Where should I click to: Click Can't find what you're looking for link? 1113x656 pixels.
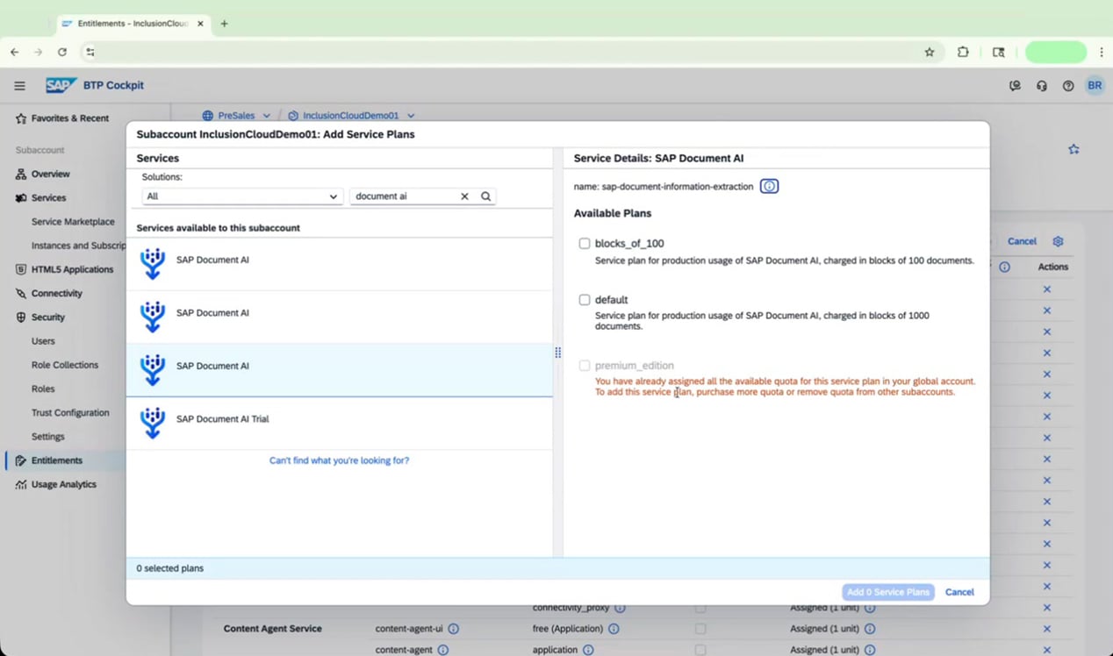tap(339, 460)
